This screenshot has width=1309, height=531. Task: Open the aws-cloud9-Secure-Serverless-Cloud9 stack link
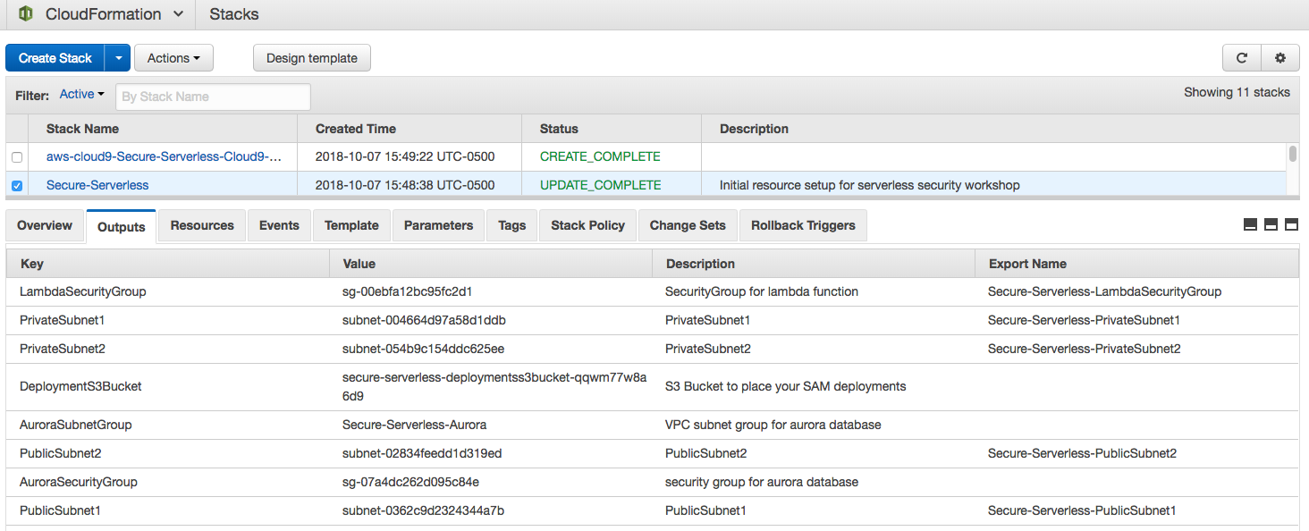pyautogui.click(x=164, y=156)
